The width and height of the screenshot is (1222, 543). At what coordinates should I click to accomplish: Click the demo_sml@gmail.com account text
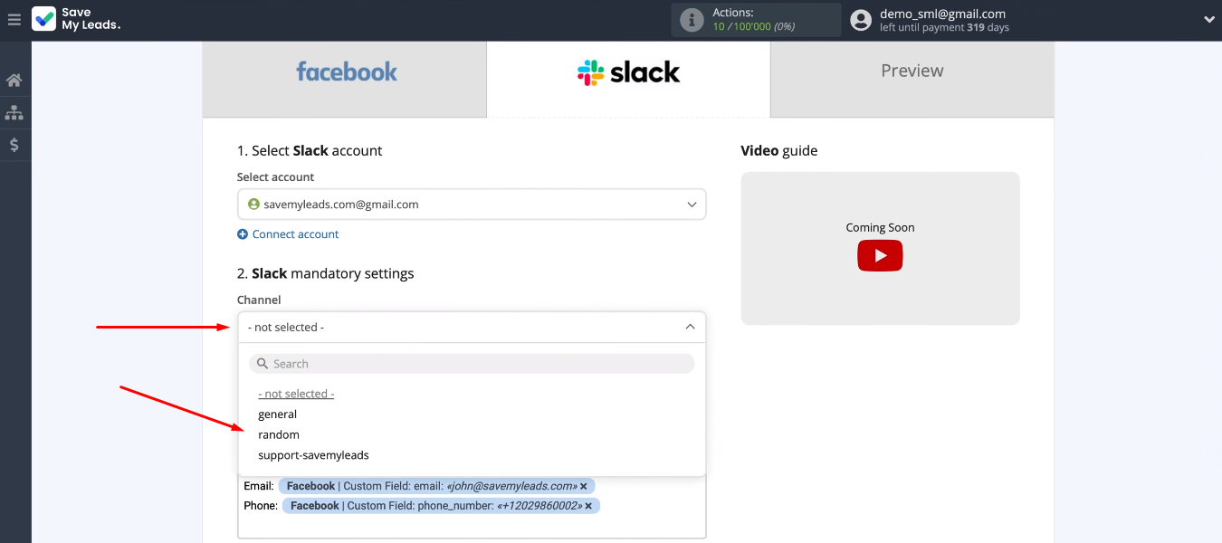click(x=942, y=14)
